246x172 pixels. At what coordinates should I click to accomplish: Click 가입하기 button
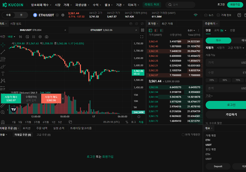point(226,115)
